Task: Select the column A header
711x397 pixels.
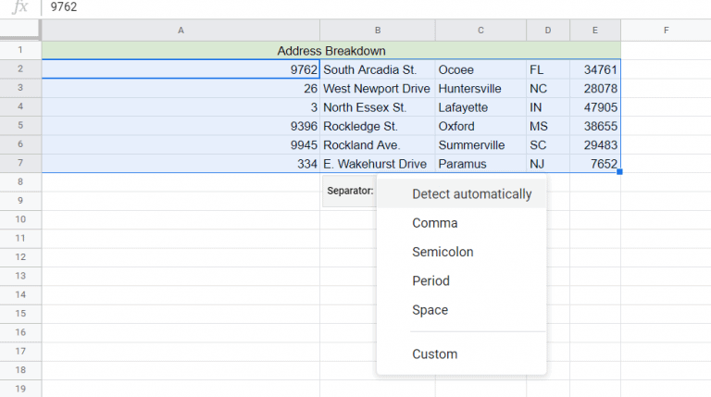Action: coord(180,31)
